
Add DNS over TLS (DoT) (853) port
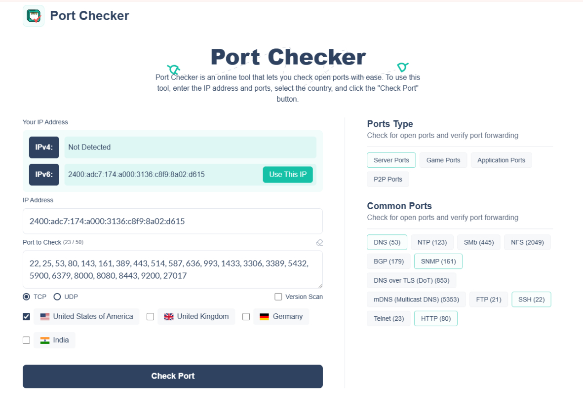(412, 281)
